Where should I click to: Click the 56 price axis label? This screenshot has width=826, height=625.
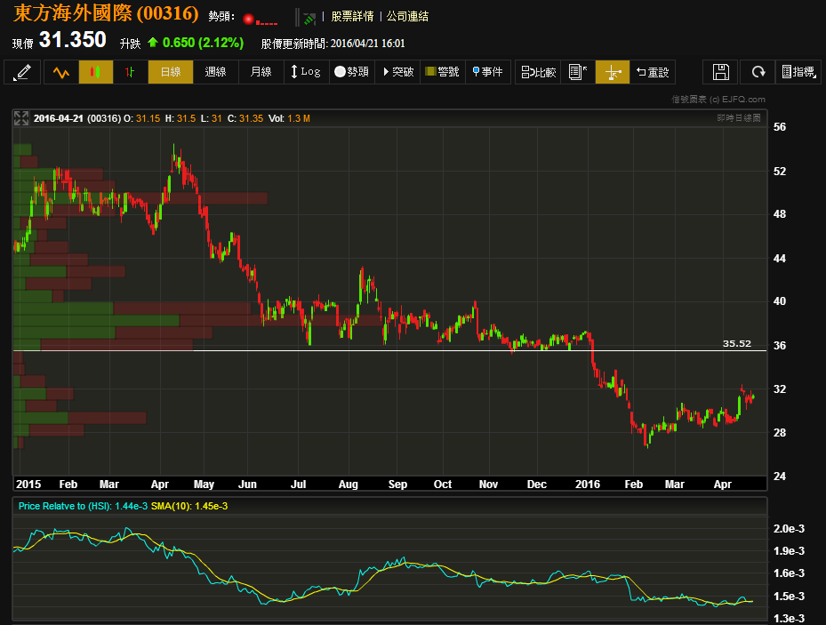pos(780,127)
